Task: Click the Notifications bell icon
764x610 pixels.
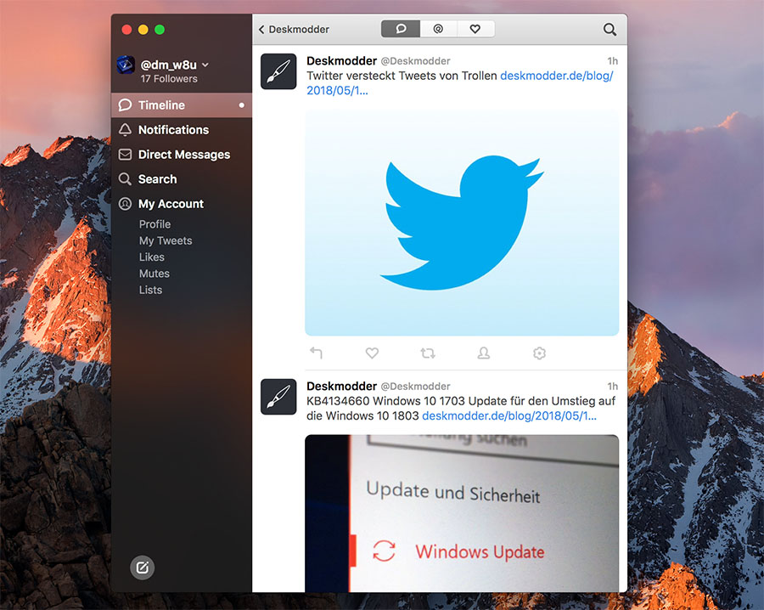Action: [126, 130]
